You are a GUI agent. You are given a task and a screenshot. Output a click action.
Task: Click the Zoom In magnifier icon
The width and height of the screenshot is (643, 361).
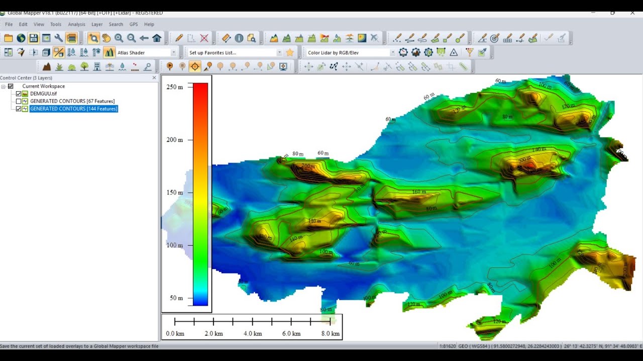(x=119, y=38)
